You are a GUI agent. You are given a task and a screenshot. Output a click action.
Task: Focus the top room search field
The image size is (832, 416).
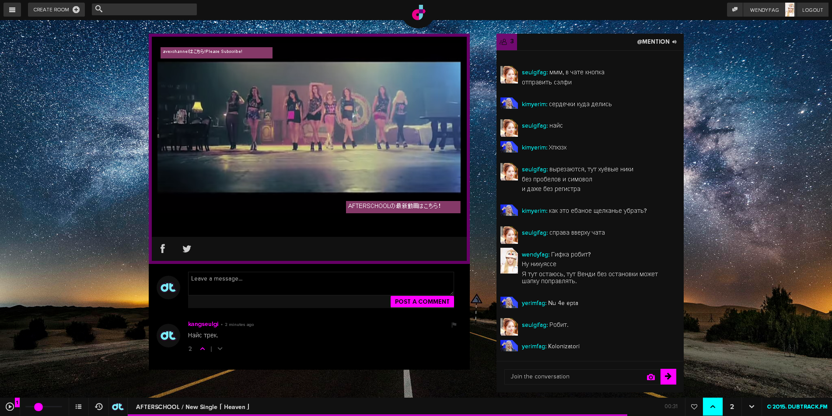pyautogui.click(x=144, y=9)
